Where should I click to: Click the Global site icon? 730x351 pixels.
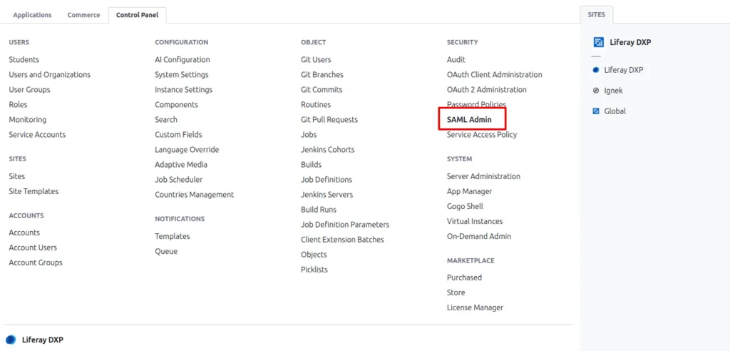coord(596,111)
